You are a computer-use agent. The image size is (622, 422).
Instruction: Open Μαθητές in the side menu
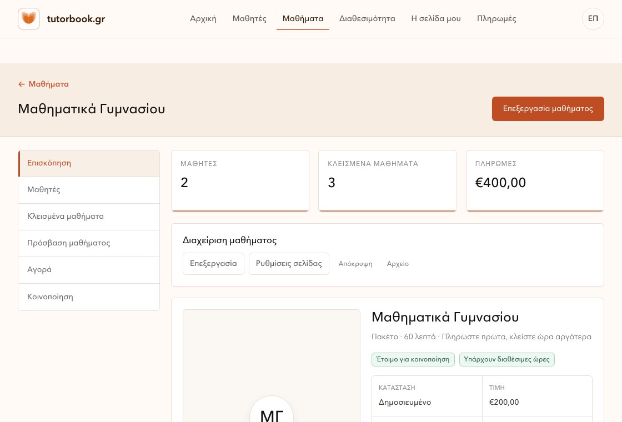click(89, 190)
